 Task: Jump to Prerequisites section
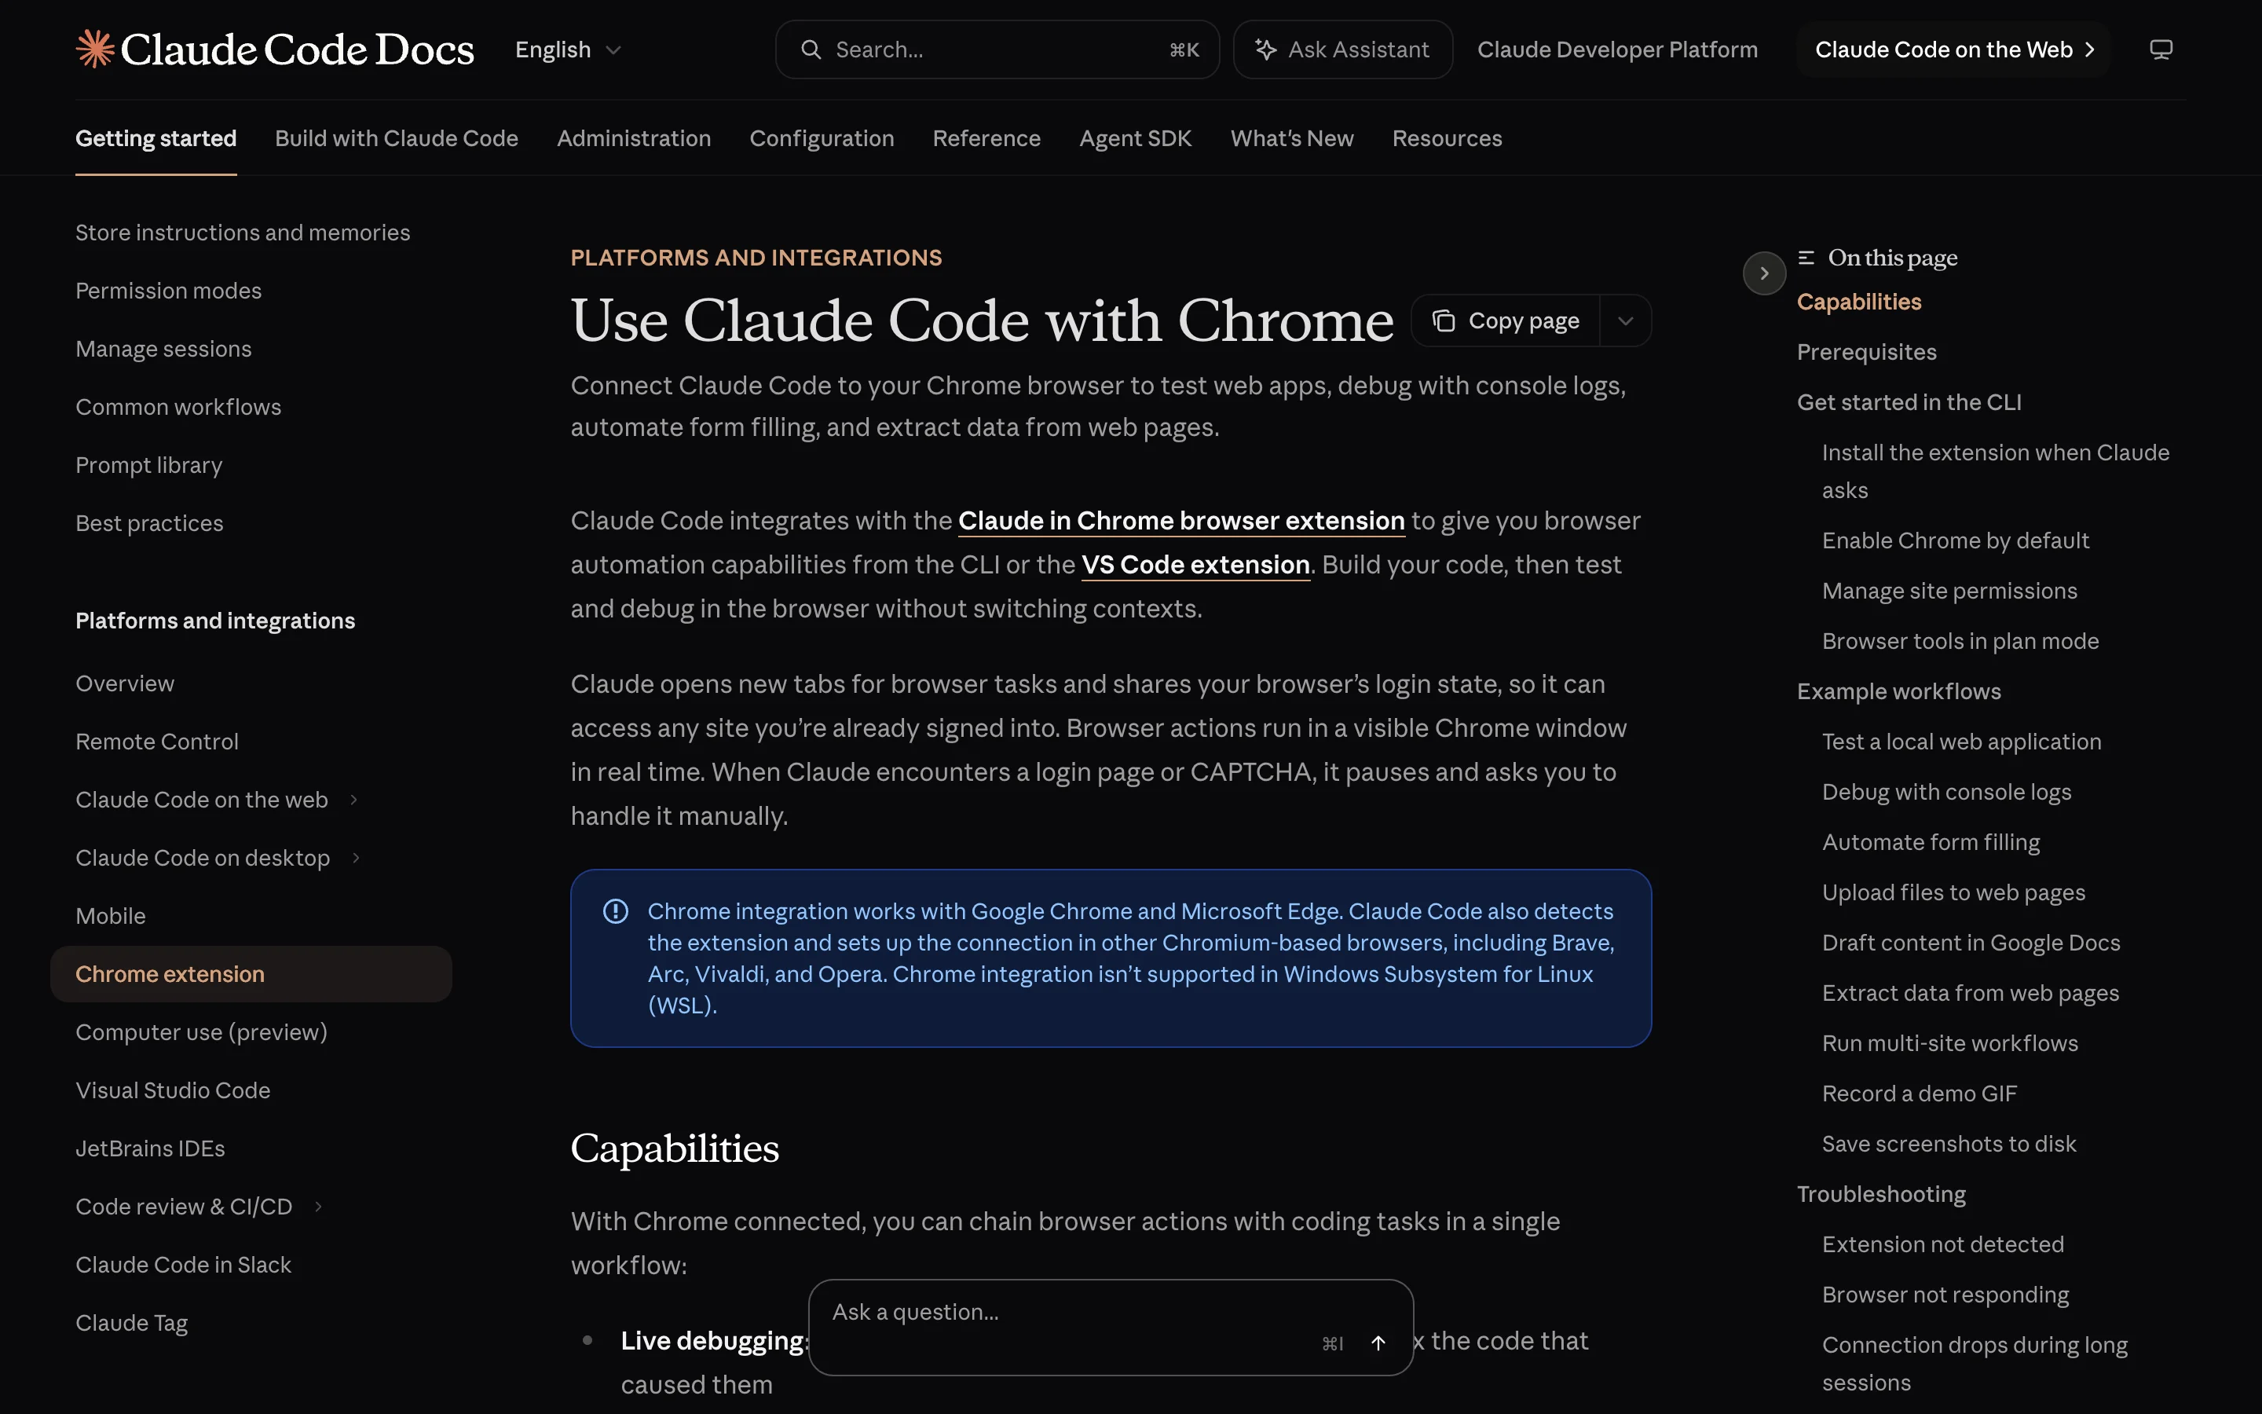pos(1867,352)
